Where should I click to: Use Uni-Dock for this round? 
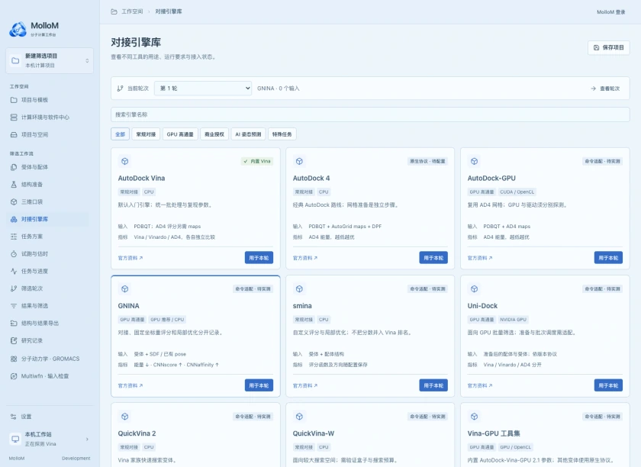[608, 385]
